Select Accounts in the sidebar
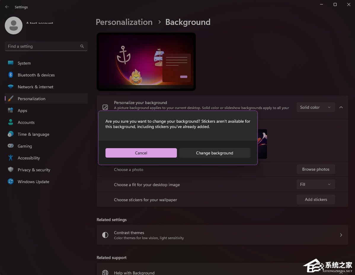355x275 pixels. (46, 122)
